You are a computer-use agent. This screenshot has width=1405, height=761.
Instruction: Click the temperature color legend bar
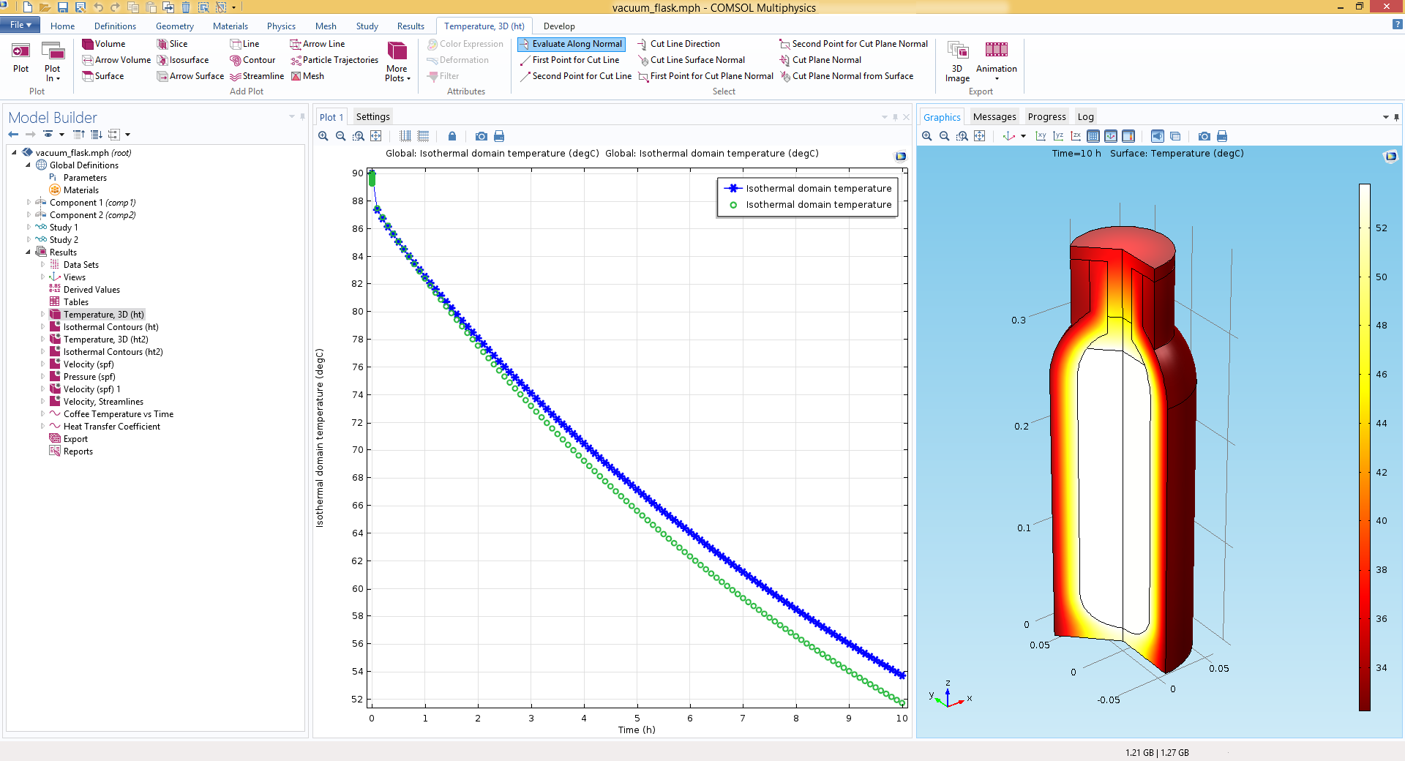coord(1364,446)
